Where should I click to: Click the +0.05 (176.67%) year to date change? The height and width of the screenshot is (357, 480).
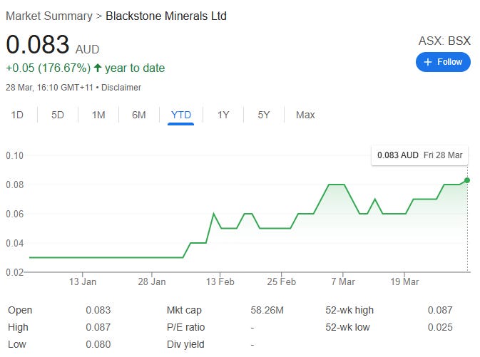tap(85, 68)
